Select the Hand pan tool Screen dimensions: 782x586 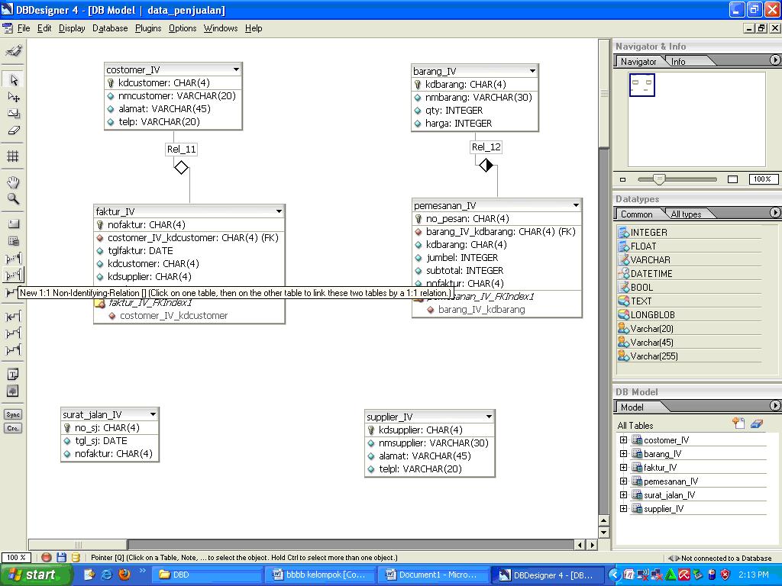(14, 182)
